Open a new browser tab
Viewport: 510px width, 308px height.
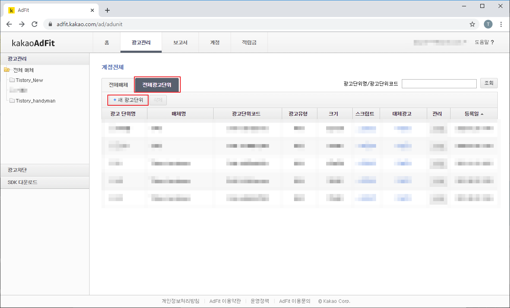pyautogui.click(x=107, y=10)
